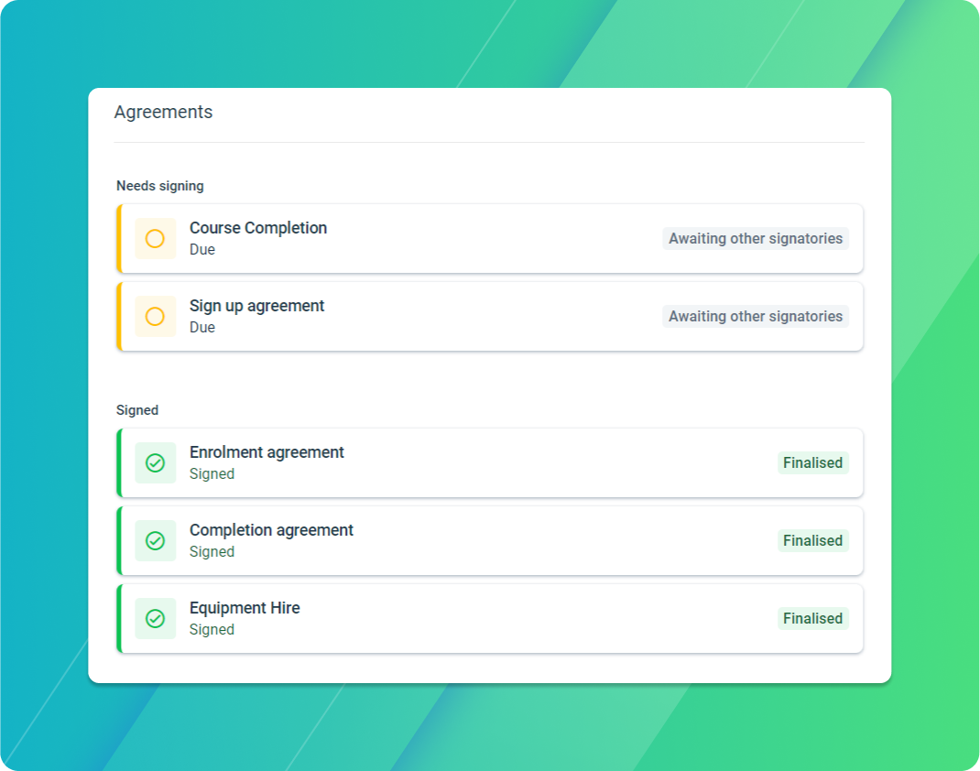Viewport: 980px width, 771px height.
Task: Click the Finalised badge on Equipment Hire
Action: 812,618
